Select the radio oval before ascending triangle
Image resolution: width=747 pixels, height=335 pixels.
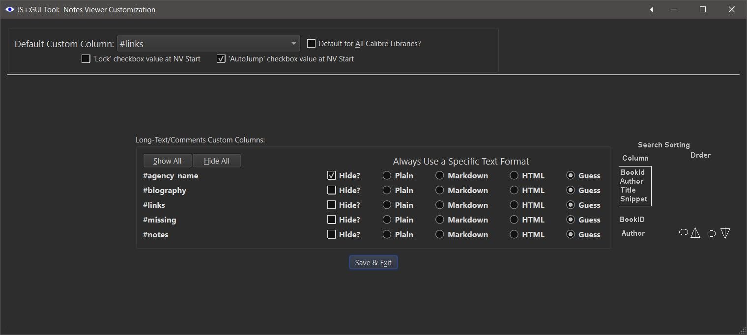point(683,233)
